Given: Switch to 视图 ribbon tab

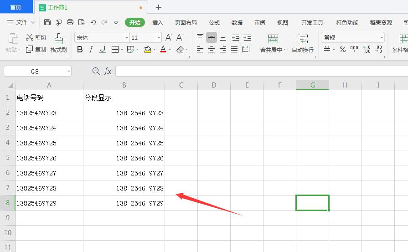Looking at the screenshot, I should 282,23.
